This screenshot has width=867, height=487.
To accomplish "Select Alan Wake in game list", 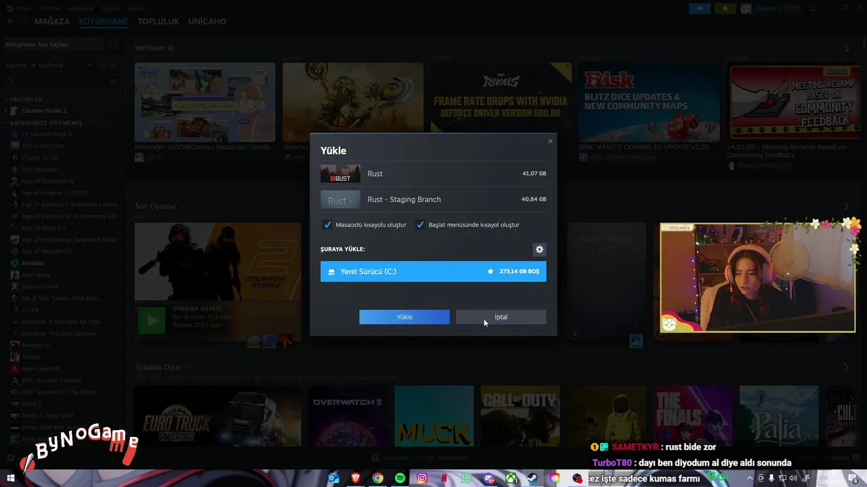I will (36, 275).
